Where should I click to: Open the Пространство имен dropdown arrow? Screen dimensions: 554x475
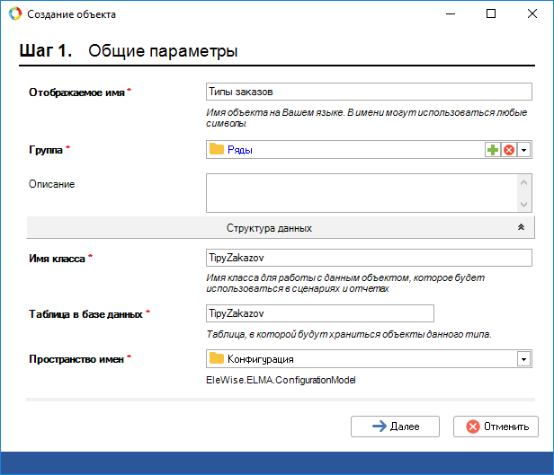[522, 359]
